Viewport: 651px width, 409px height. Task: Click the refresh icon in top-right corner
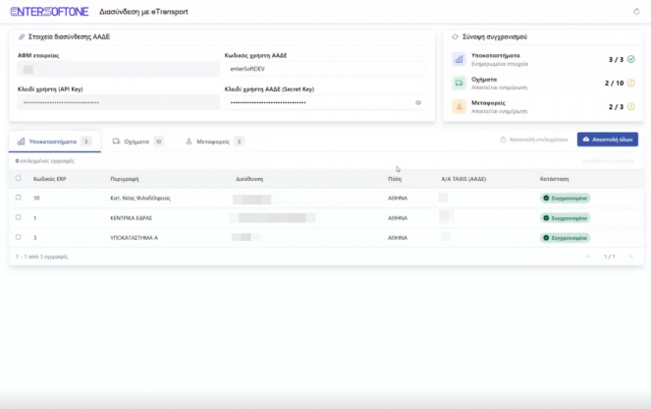tap(636, 12)
